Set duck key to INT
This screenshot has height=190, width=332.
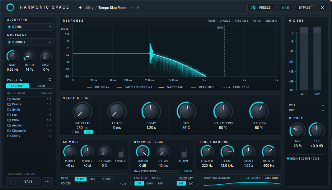[x=181, y=183]
